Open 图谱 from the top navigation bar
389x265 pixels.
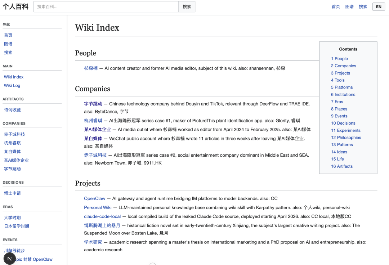(349, 6)
